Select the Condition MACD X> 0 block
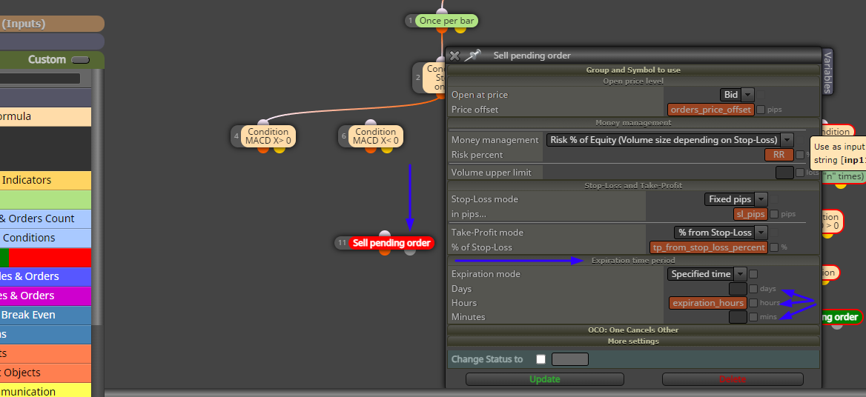The image size is (866, 397). (x=268, y=136)
